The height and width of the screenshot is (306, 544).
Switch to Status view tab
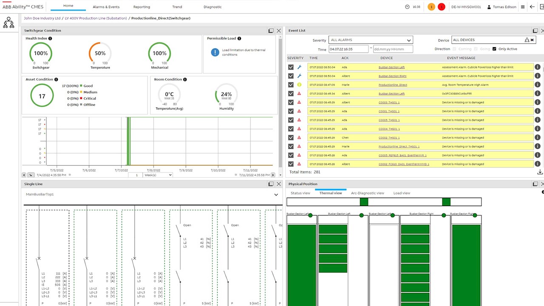pos(300,193)
